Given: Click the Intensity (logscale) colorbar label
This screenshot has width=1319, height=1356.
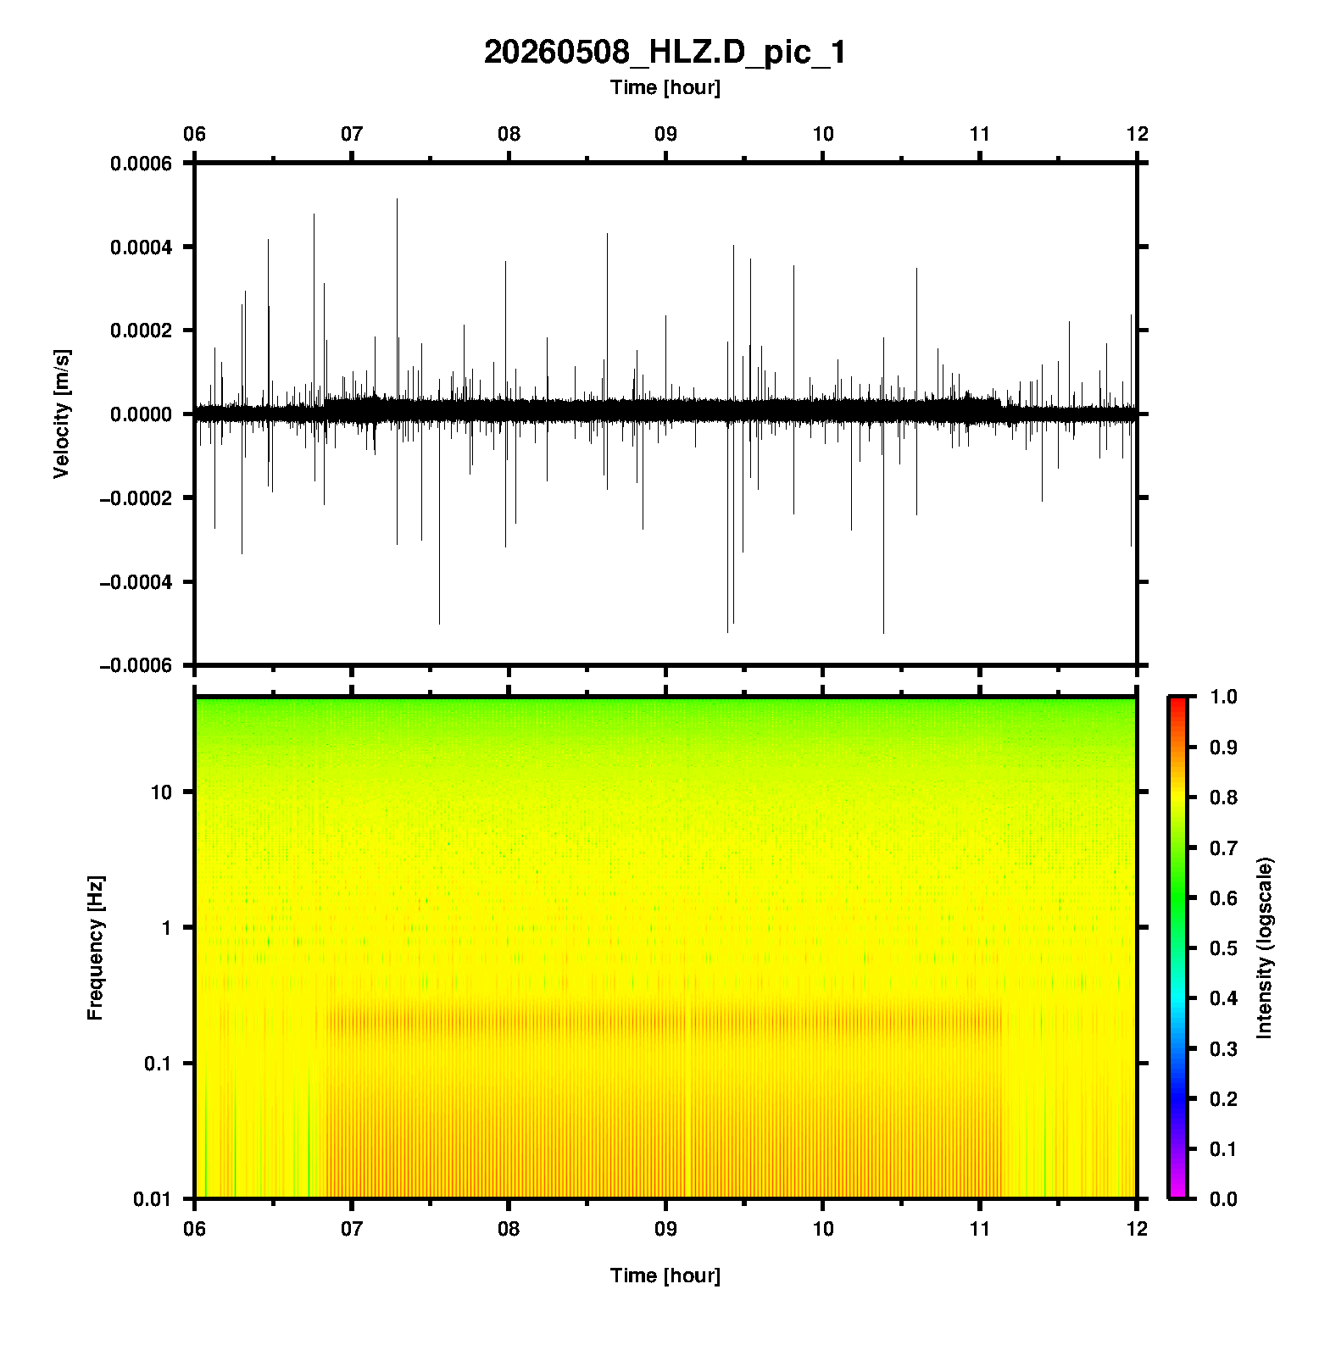Looking at the screenshot, I should [1265, 948].
